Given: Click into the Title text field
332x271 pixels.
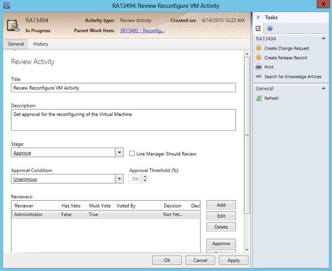Looking at the screenshot, I should coord(123,88).
